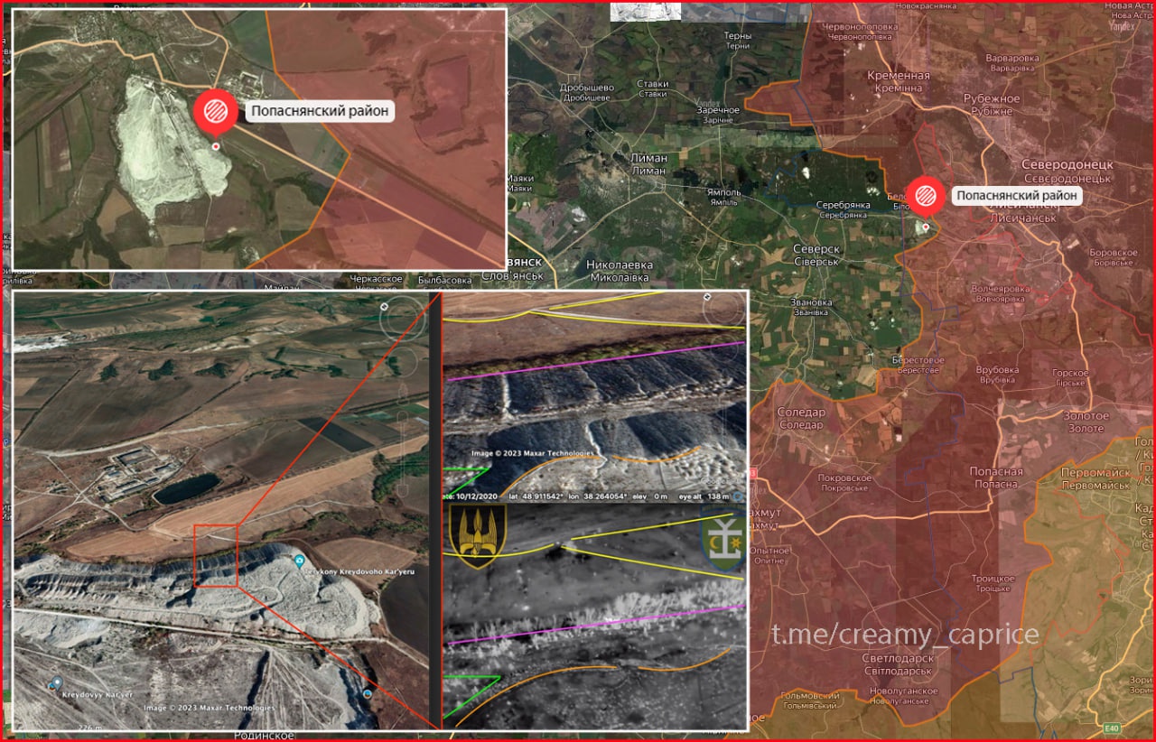Click the blue camera placemark at the quarry's bottom edge
This screenshot has width=1156, height=742.
pos(368,693)
